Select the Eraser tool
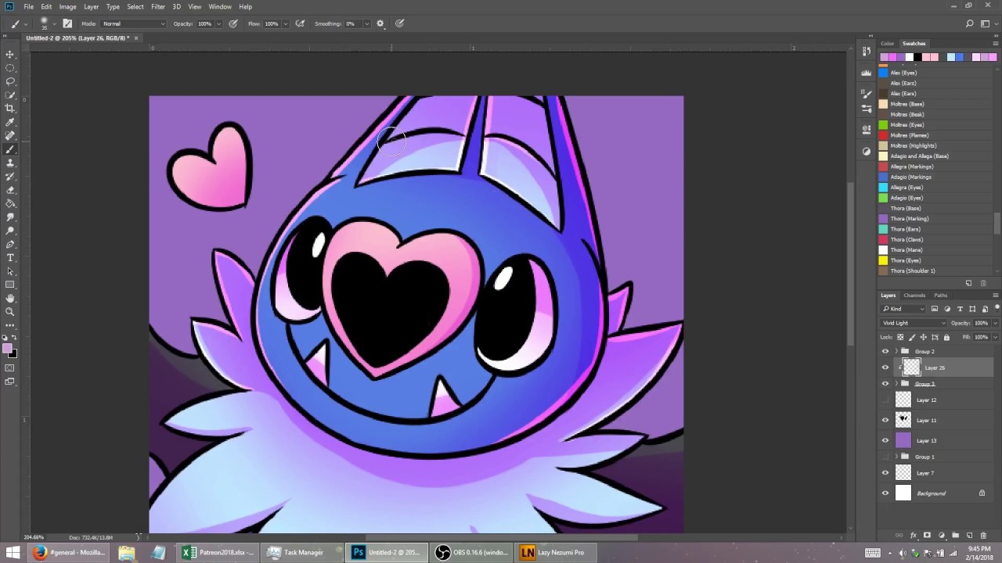1002x563 pixels. point(10,190)
